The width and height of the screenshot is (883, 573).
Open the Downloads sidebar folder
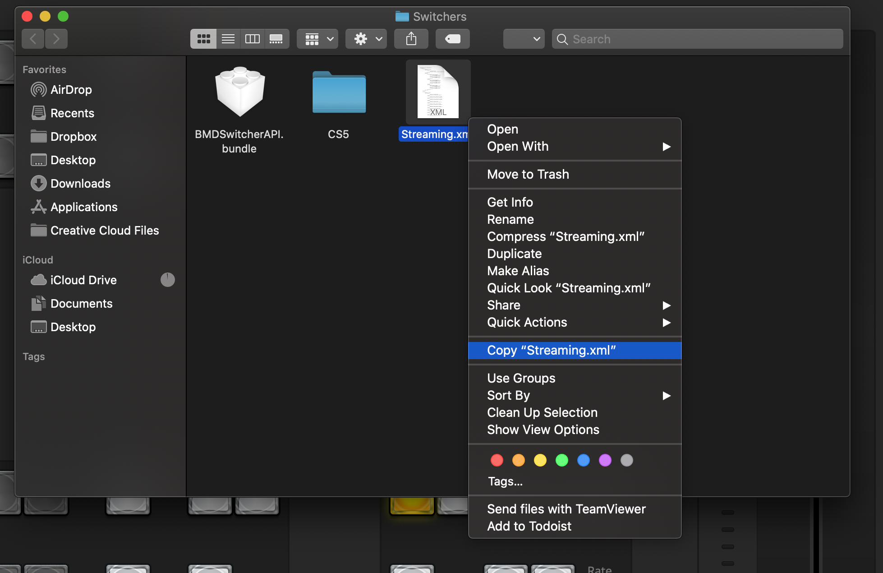(80, 184)
